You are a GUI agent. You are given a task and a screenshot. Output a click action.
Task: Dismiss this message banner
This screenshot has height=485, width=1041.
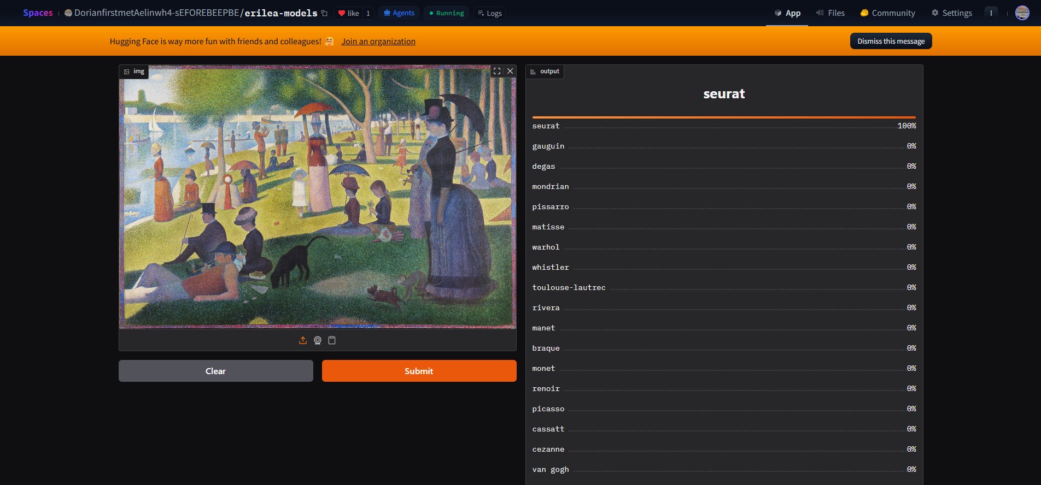click(891, 41)
